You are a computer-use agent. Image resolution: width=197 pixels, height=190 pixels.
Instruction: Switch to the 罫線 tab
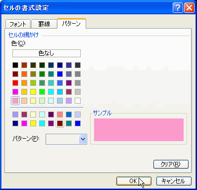pyautogui.click(x=44, y=24)
